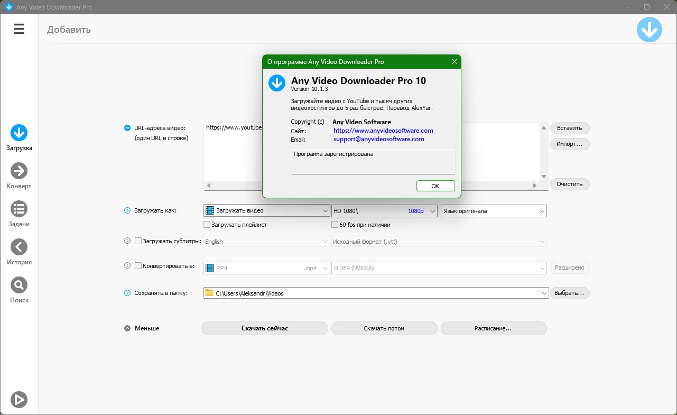Open the Исходный формат (.vtt) dropdown

point(439,242)
